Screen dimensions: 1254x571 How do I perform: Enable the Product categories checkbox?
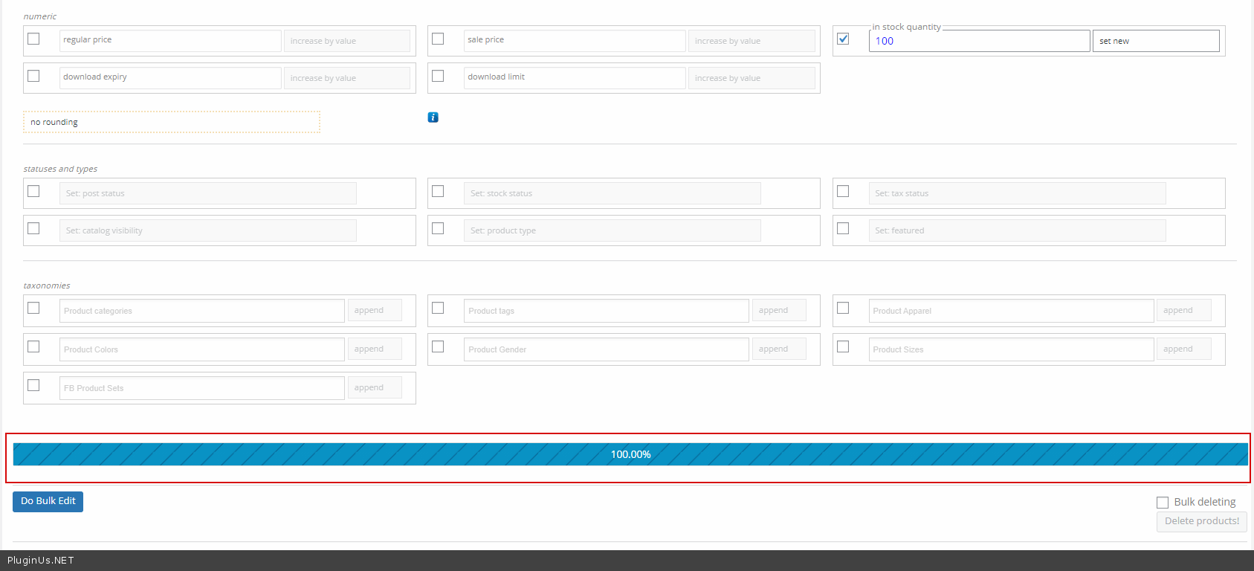pos(33,308)
